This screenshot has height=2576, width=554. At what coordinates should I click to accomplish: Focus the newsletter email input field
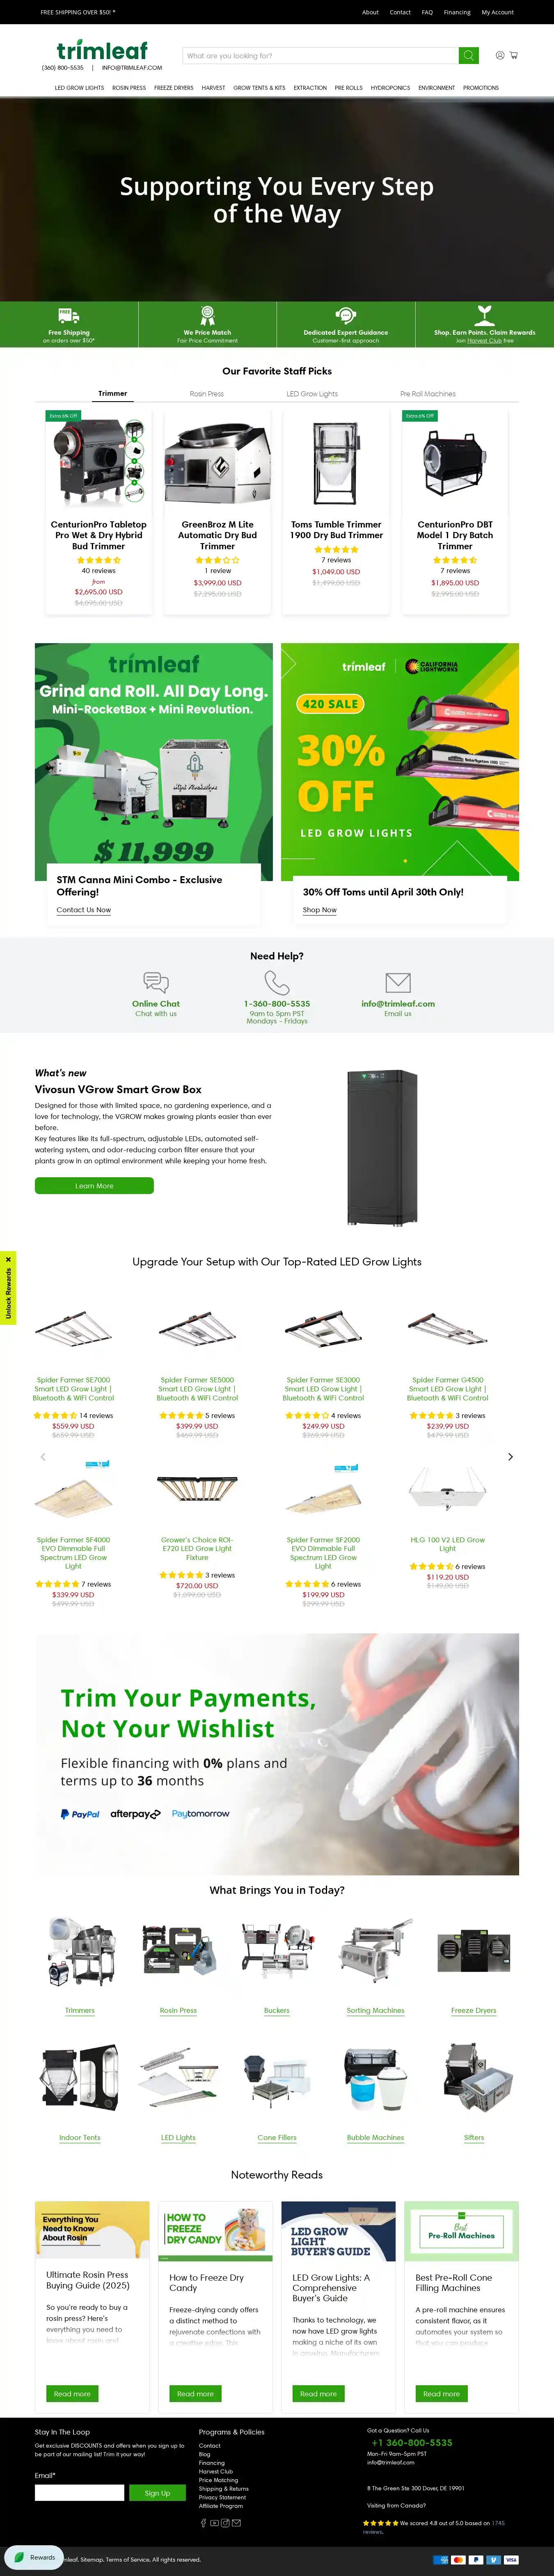point(80,2493)
